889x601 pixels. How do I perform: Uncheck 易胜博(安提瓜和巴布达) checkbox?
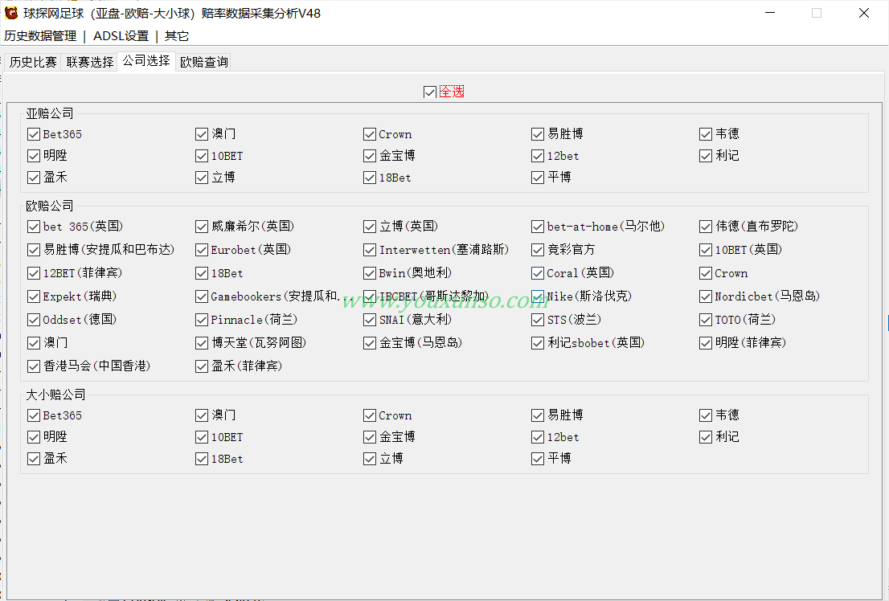(34, 250)
